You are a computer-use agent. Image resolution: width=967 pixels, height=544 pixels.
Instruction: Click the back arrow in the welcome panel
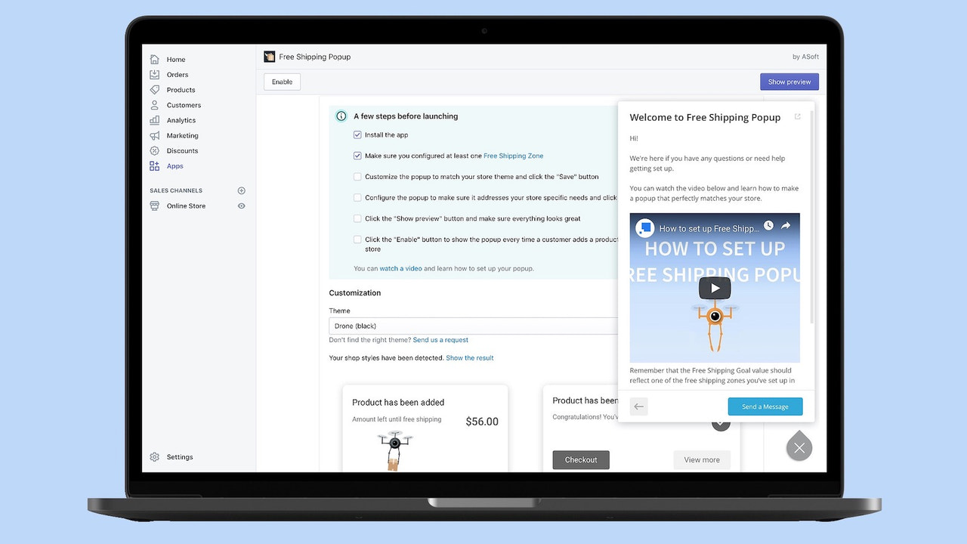(638, 406)
